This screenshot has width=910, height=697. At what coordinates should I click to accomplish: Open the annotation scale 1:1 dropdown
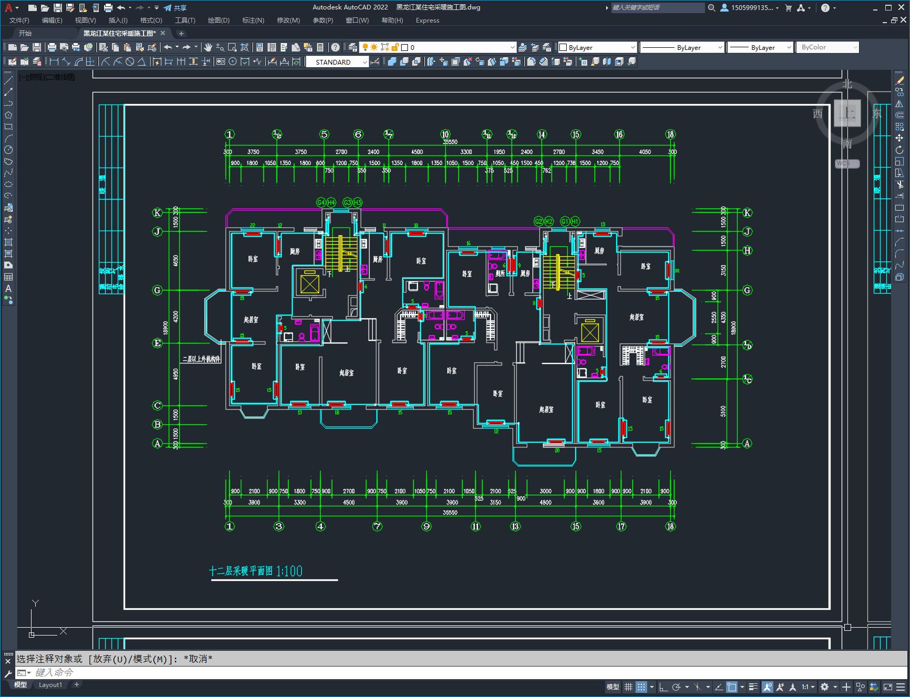[x=808, y=686]
